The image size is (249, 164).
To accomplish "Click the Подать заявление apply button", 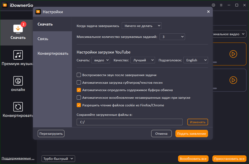I will (x=192, y=134).
